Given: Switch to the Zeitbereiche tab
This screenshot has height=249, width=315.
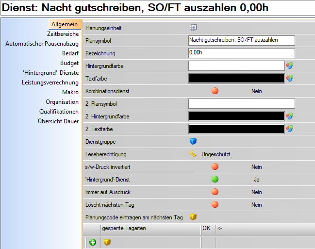Looking at the screenshot, I should point(63,34).
